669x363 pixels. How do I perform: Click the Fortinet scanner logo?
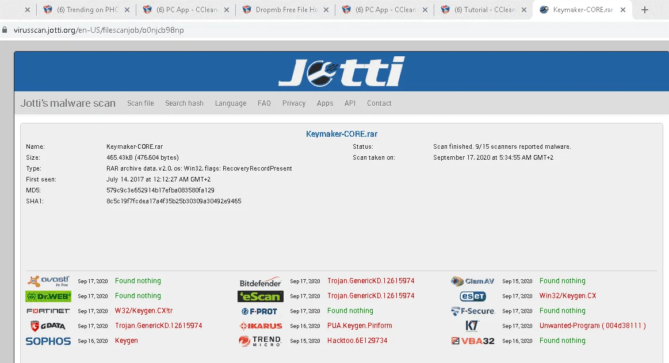[x=48, y=311]
